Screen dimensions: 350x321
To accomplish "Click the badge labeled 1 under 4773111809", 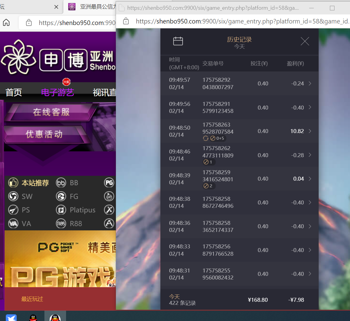I will point(209,162).
